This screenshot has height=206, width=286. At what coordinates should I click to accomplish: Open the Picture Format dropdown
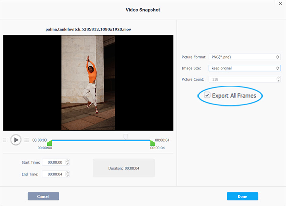(245, 57)
